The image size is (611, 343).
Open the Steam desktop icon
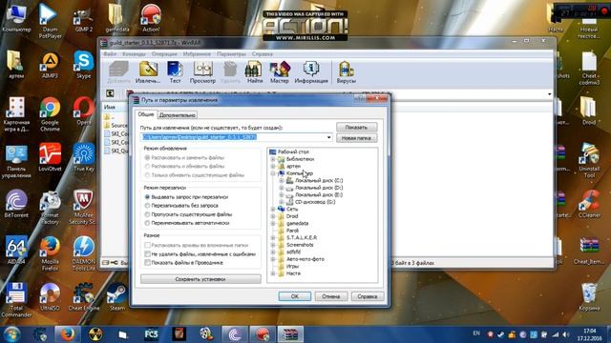click(x=116, y=296)
